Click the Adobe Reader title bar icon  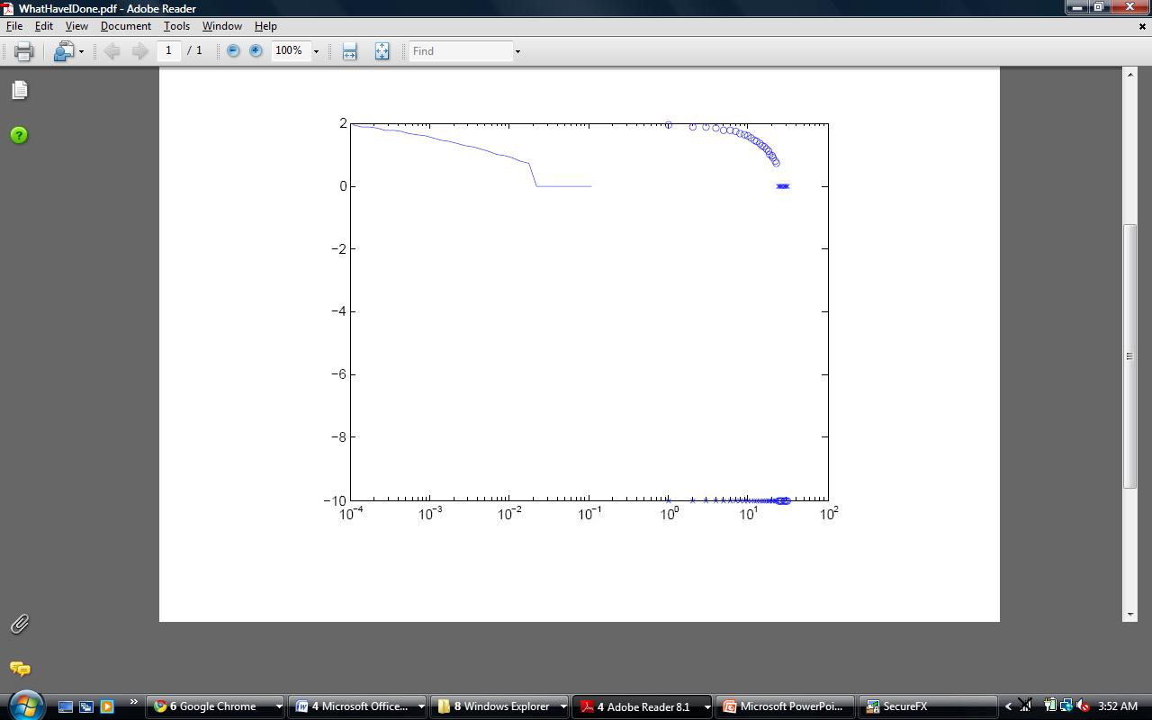click(8, 8)
